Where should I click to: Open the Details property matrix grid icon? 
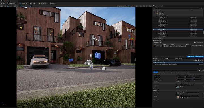200,70
